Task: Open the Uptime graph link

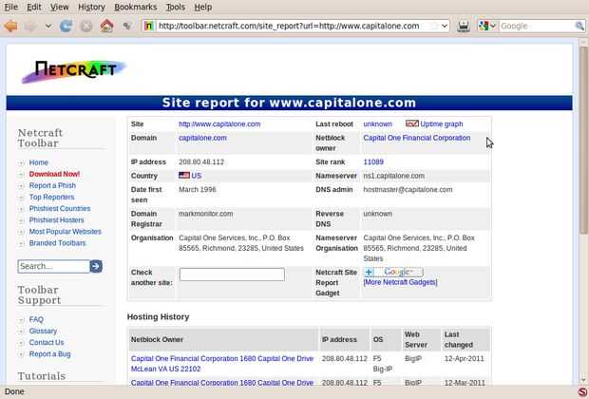Action: pyautogui.click(x=442, y=124)
